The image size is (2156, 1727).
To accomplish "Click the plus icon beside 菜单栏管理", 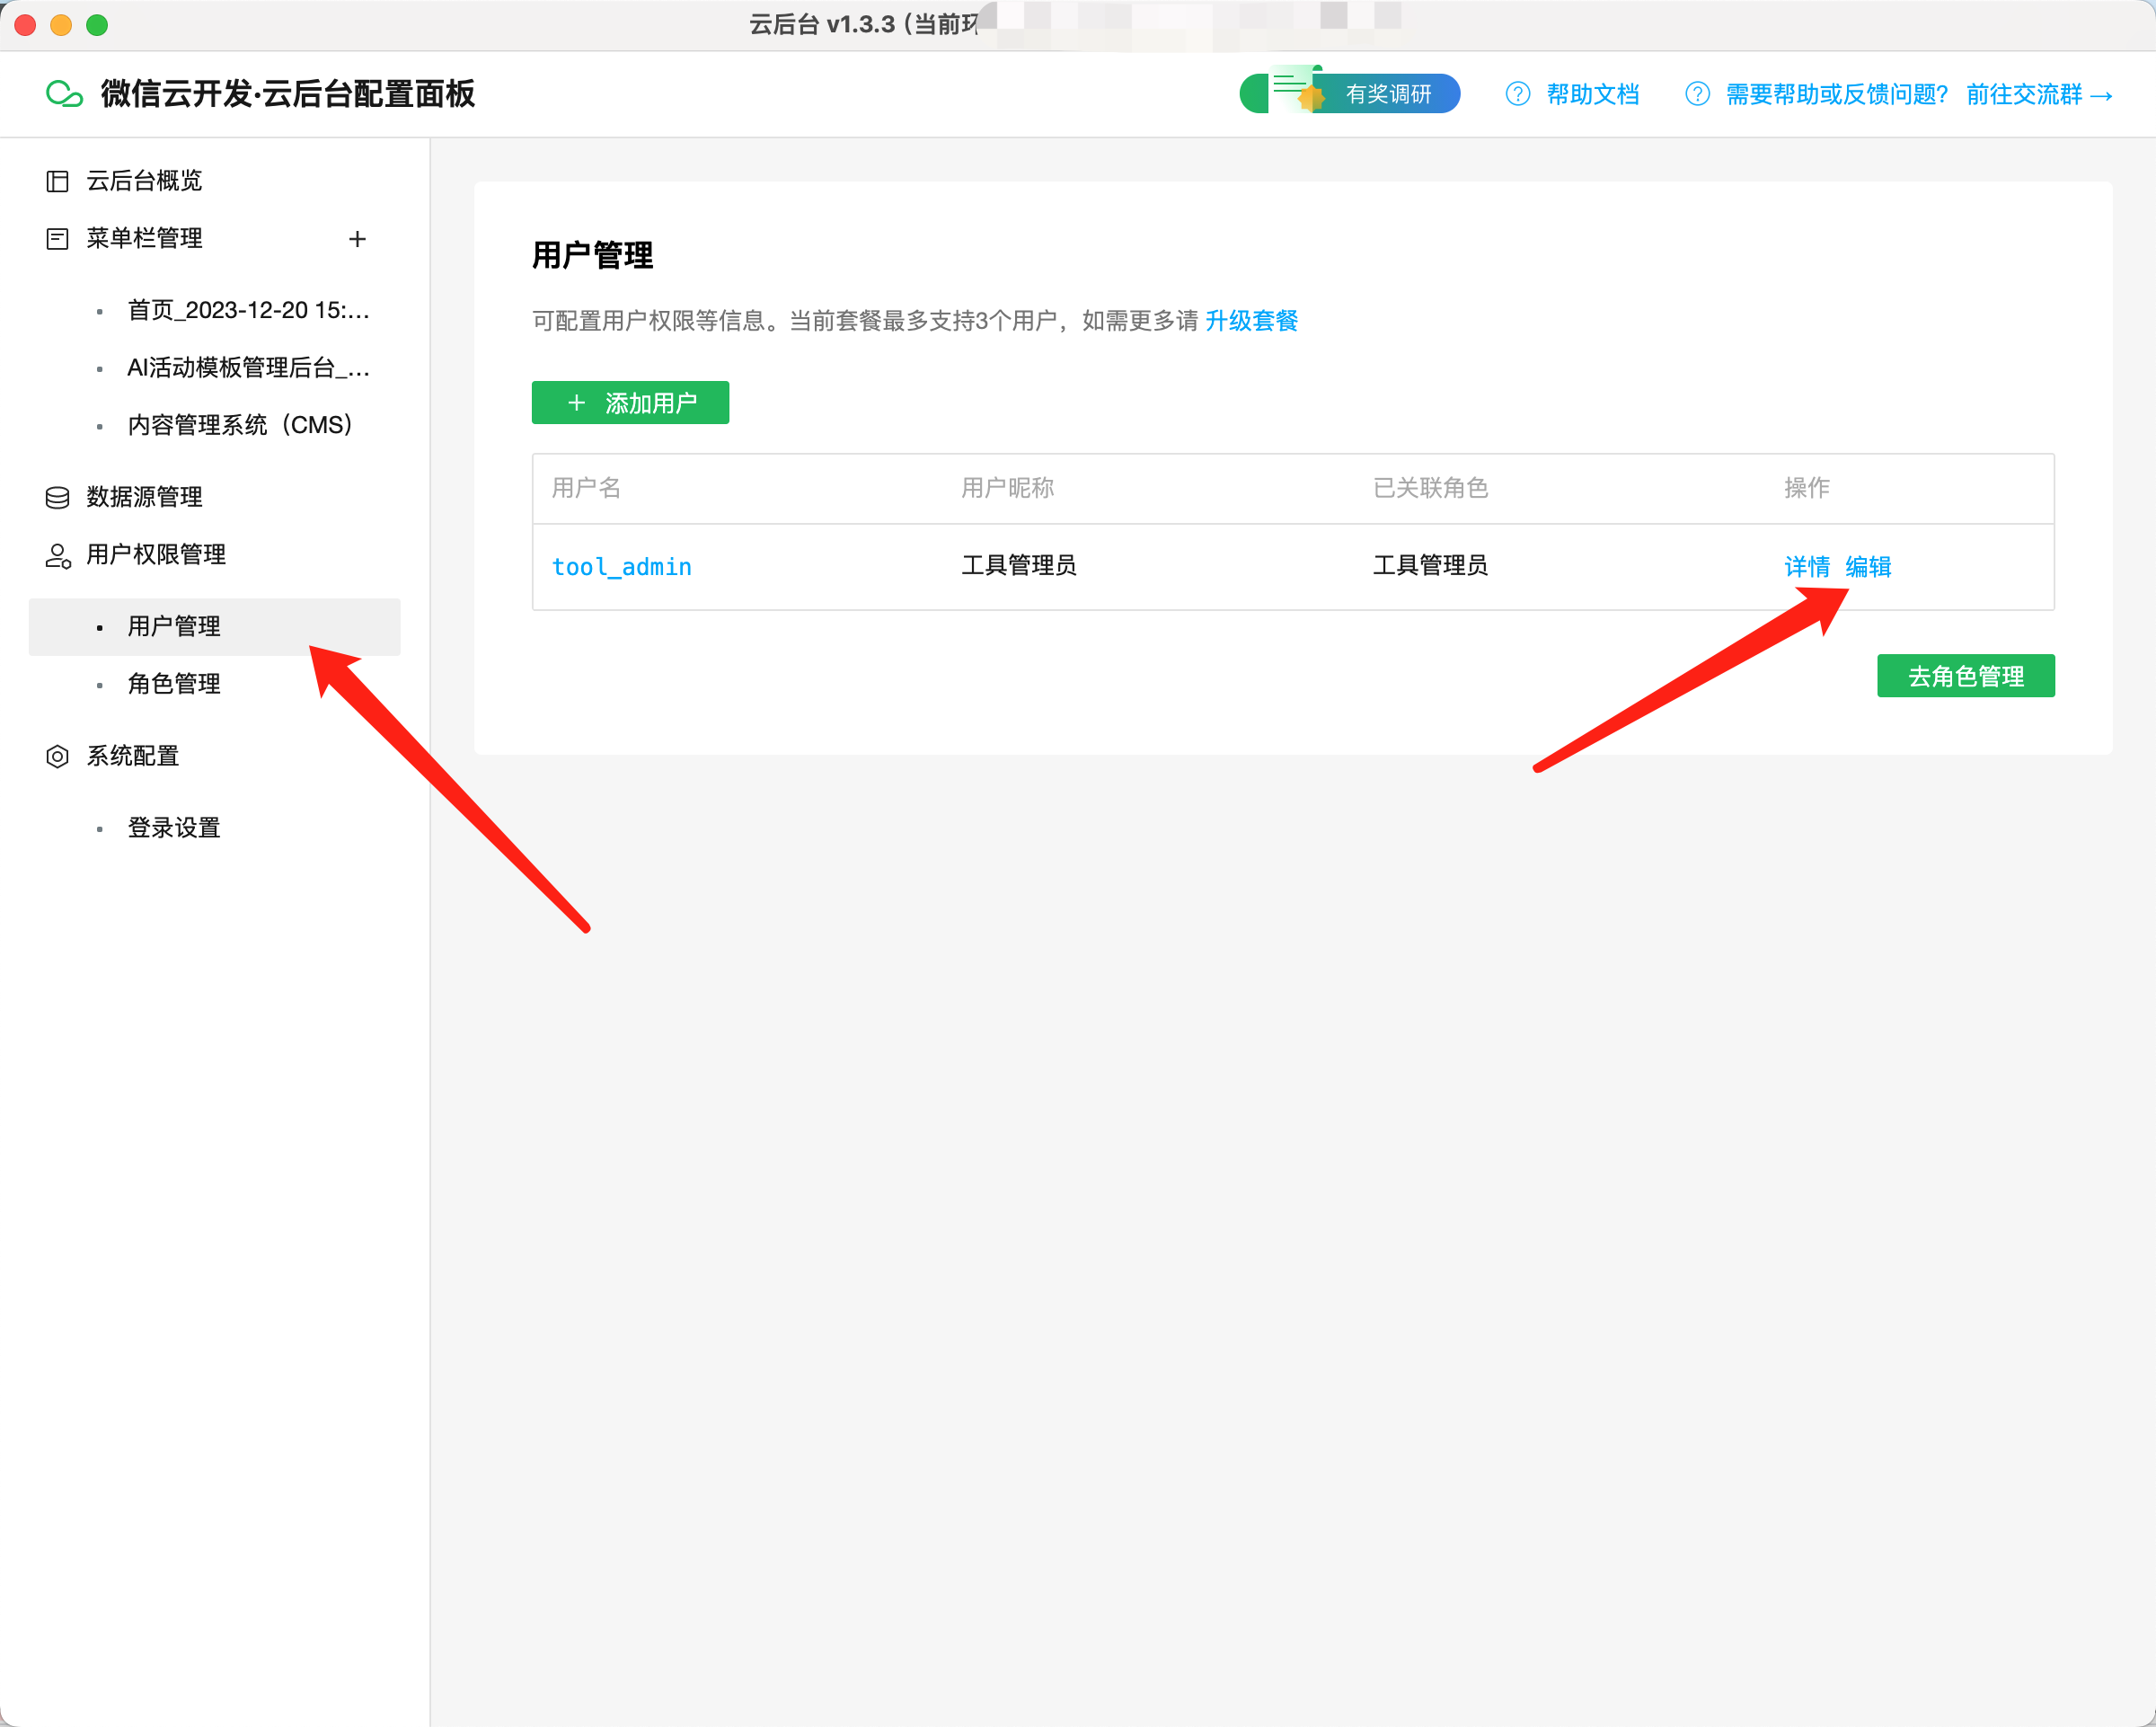I will click(357, 239).
